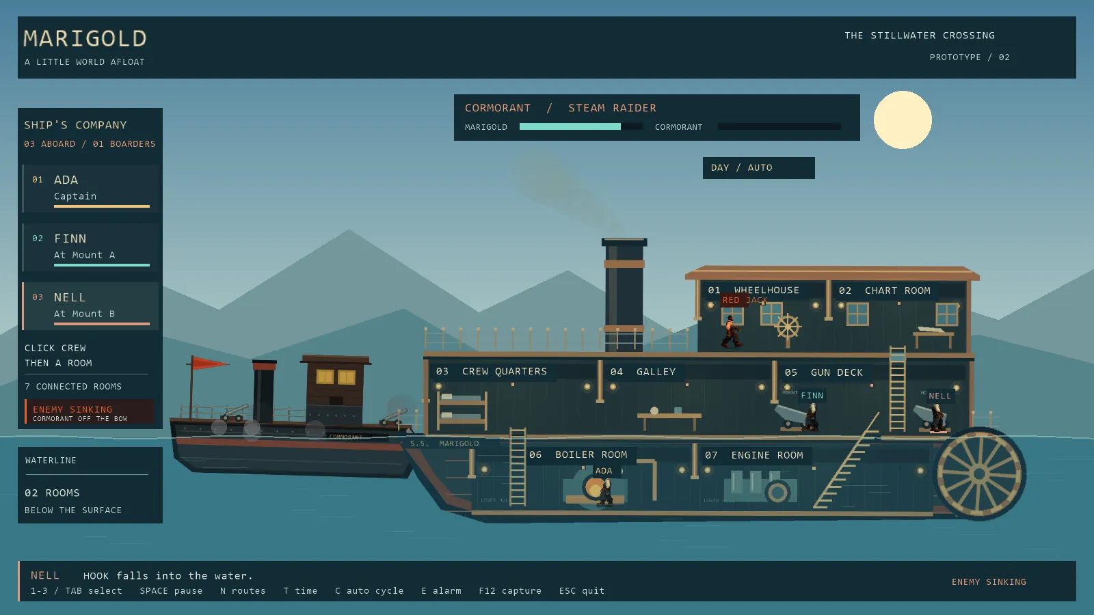Click Ada's orange status bar
The height and width of the screenshot is (615, 1094).
tap(102, 206)
